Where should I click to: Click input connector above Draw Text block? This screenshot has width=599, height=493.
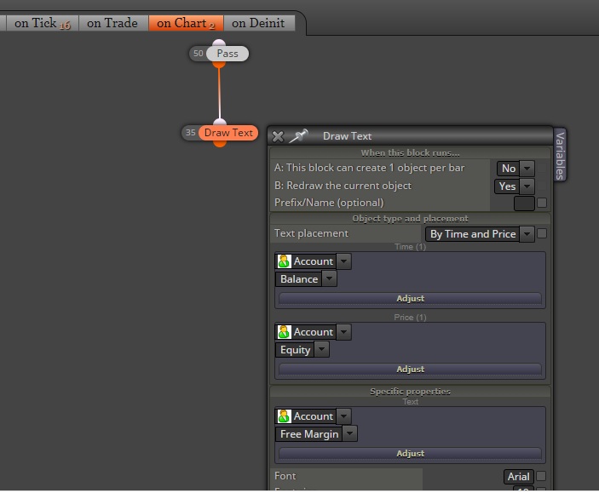click(220, 122)
